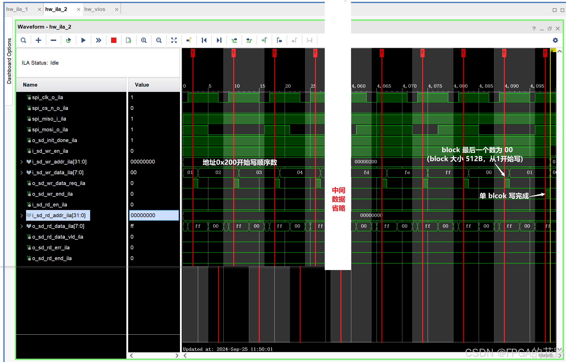Viewport: 566px width, 362px height.
Task: Click the red Stop Trigger button
Action: point(114,40)
